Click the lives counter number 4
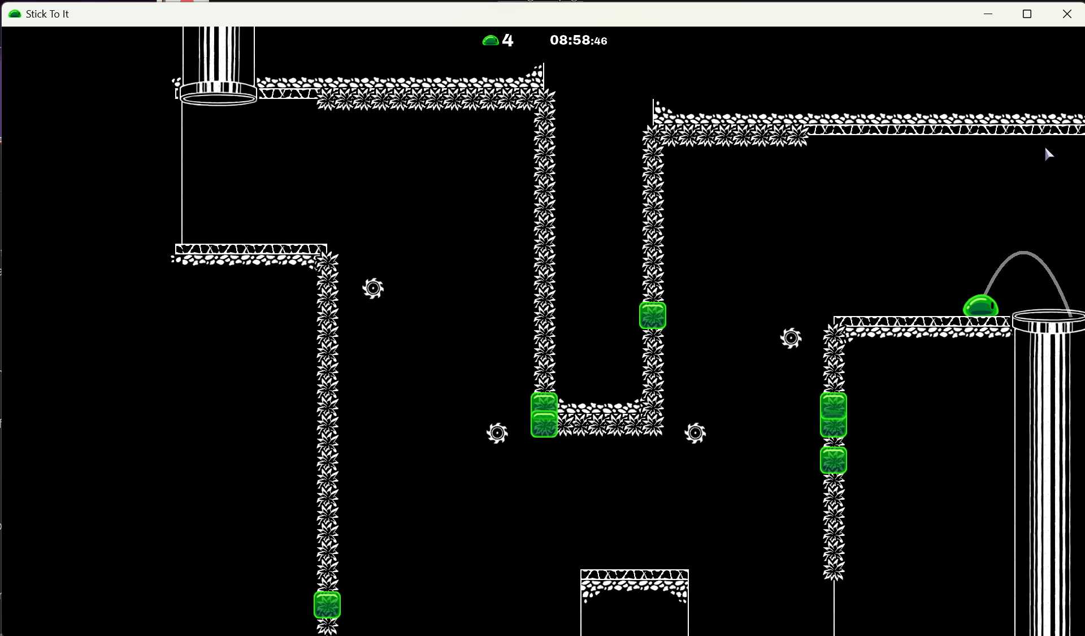The height and width of the screenshot is (636, 1085). pos(508,40)
